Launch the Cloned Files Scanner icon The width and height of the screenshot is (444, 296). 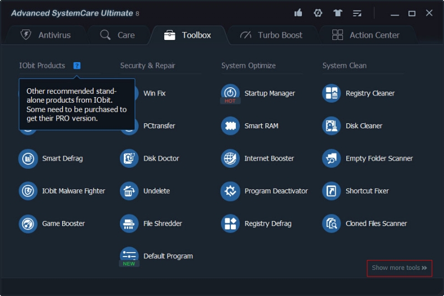coord(331,223)
